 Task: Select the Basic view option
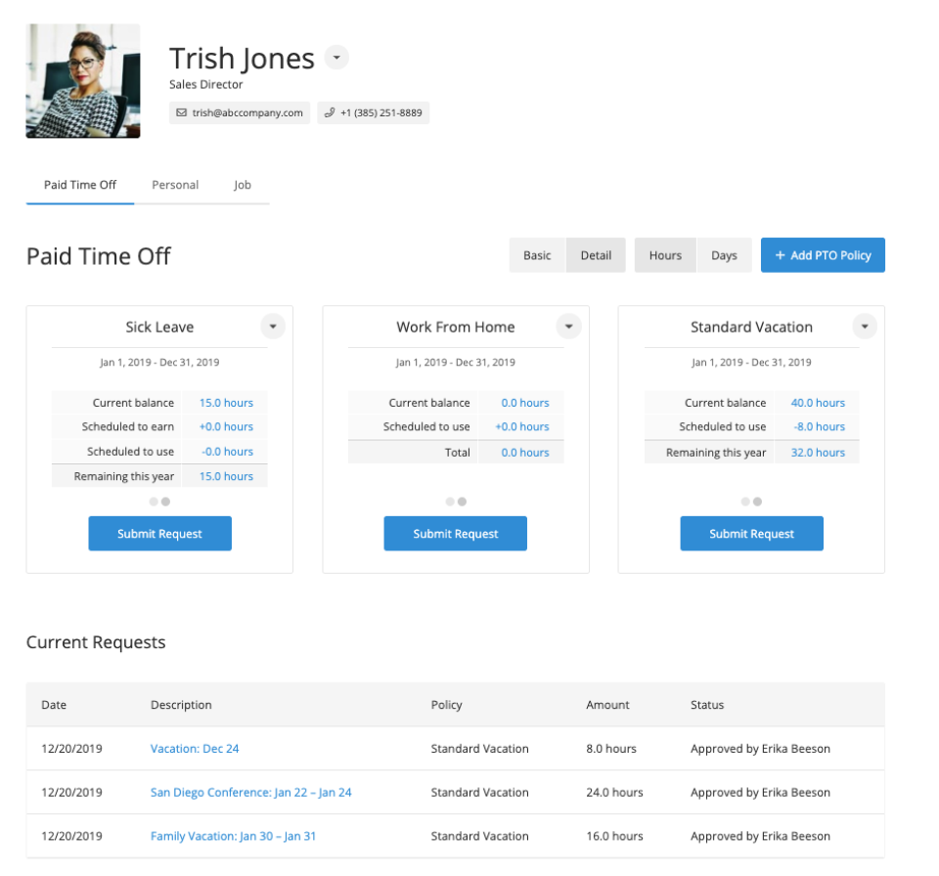coord(537,255)
